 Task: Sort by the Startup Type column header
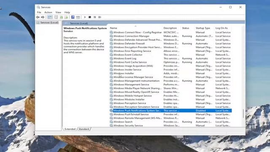click(x=204, y=28)
